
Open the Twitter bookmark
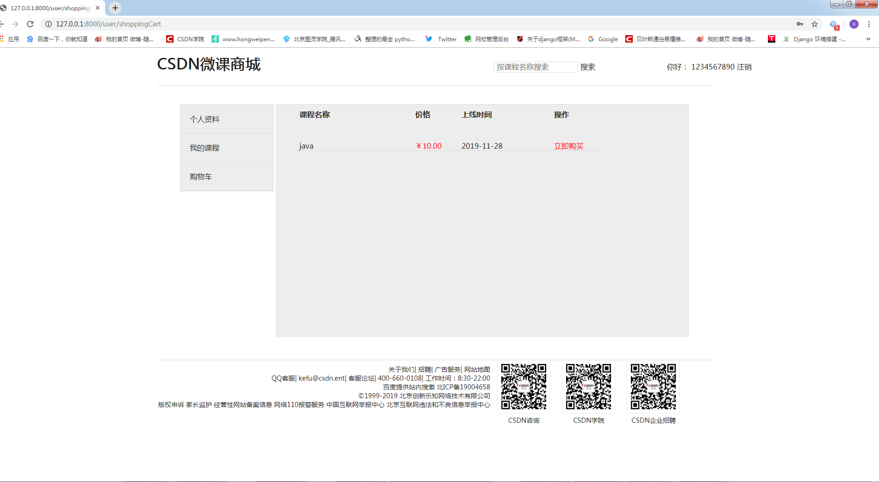[441, 39]
